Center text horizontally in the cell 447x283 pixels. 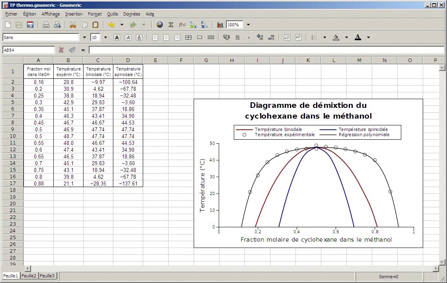point(166,37)
